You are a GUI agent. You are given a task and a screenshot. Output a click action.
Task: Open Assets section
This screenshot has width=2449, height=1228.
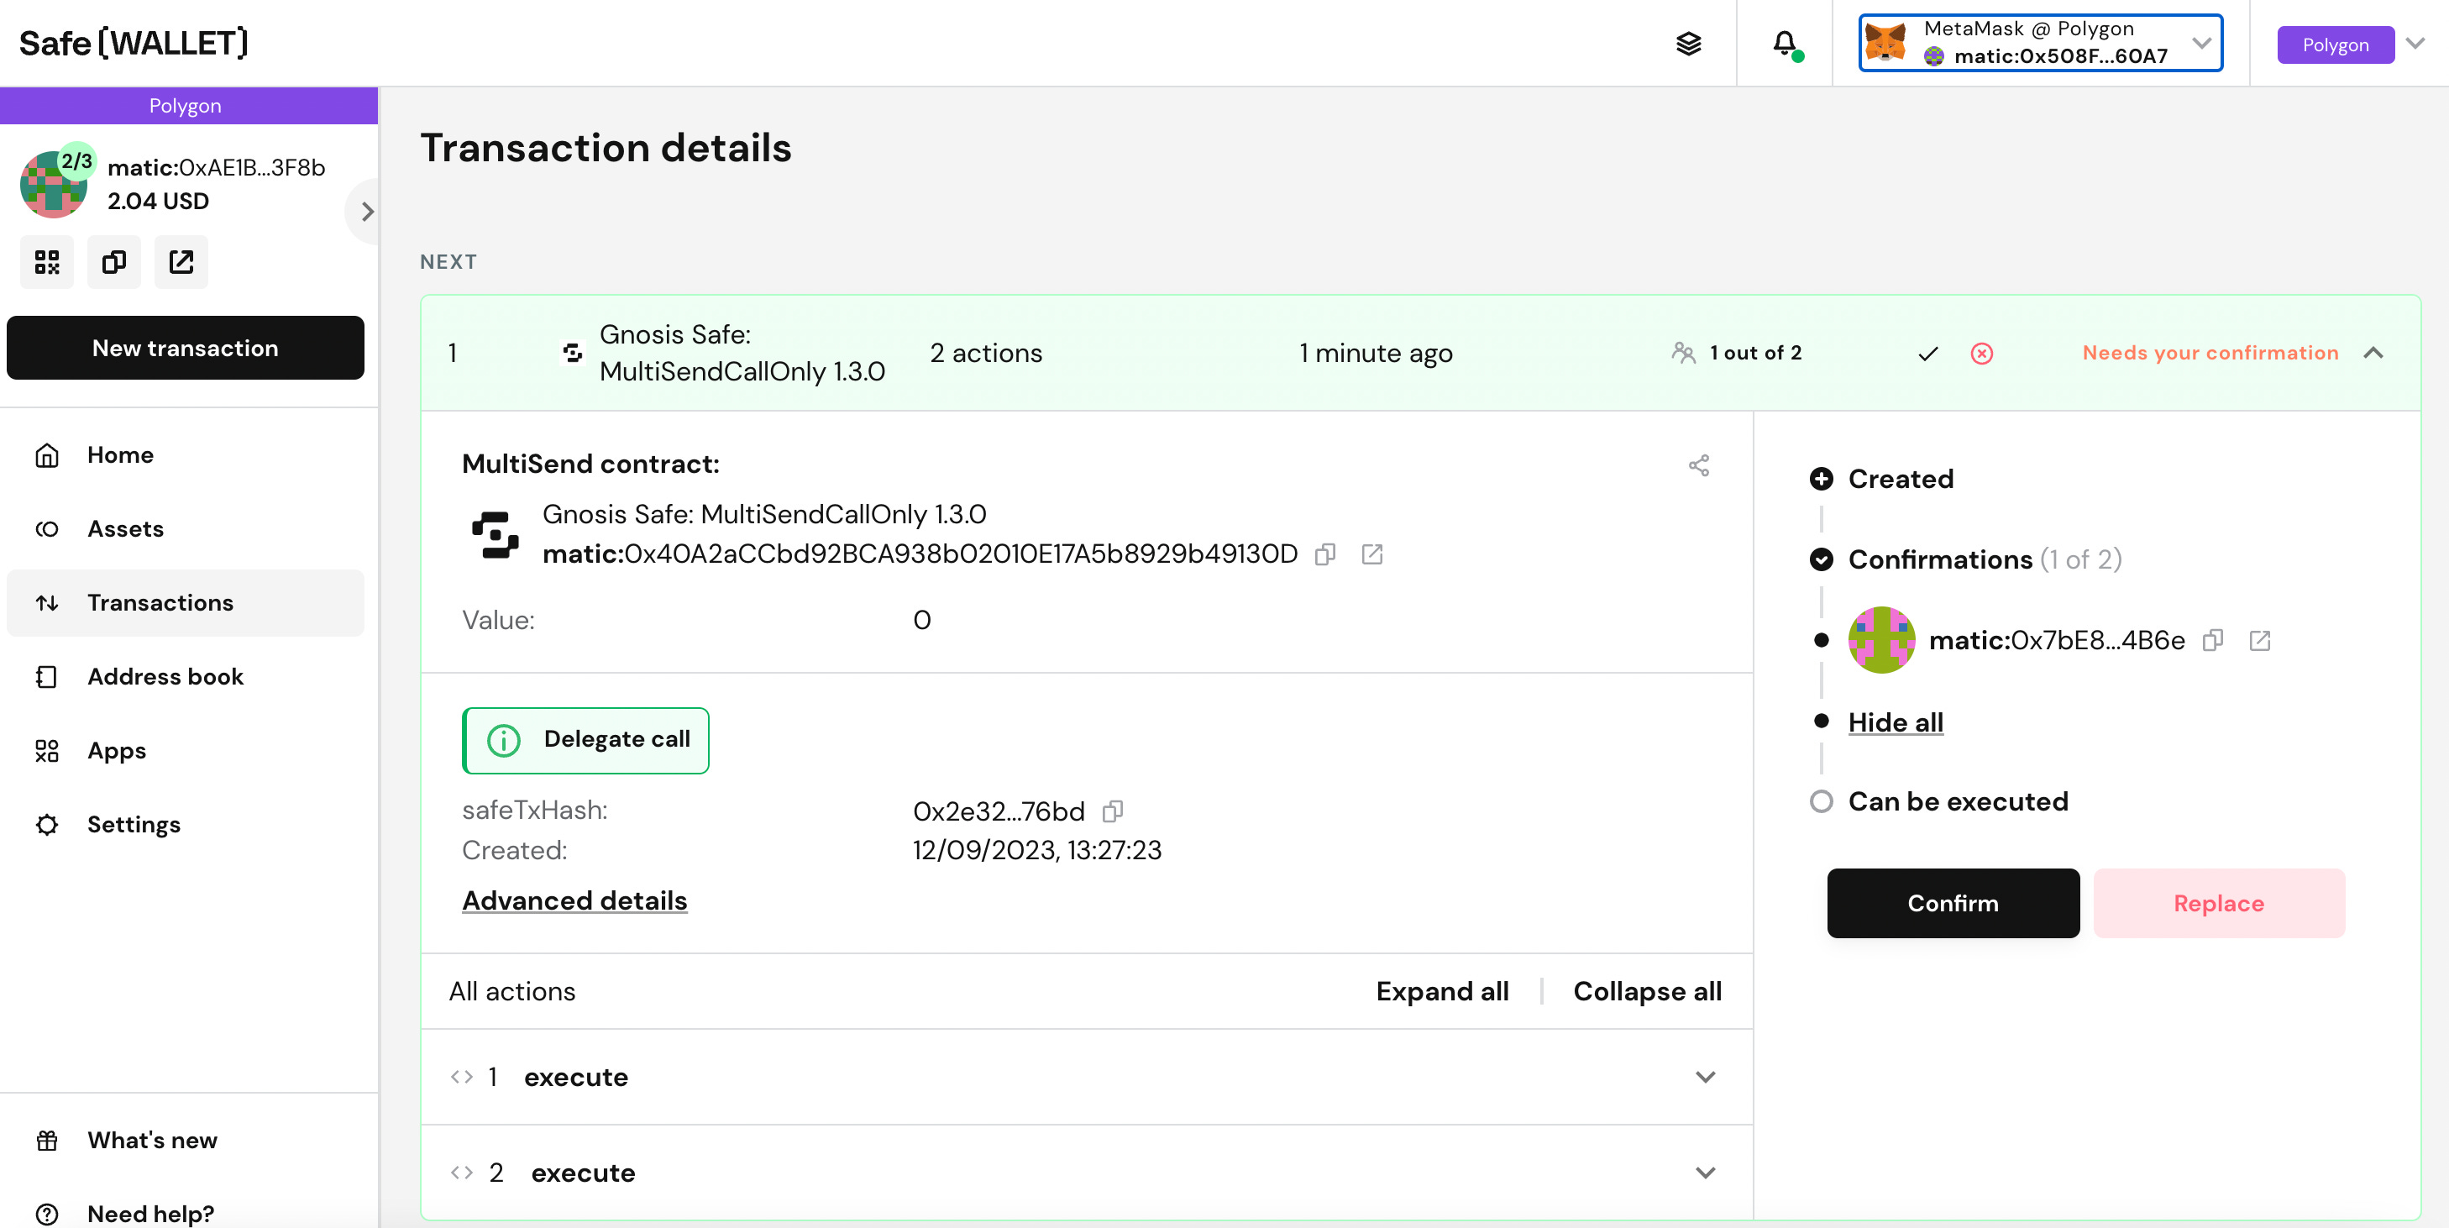click(x=186, y=529)
